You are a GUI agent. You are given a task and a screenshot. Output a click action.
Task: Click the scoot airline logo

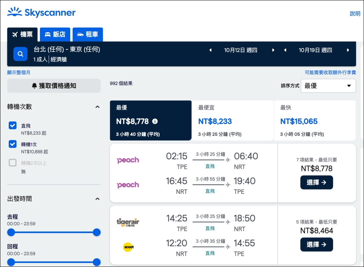tap(129, 247)
